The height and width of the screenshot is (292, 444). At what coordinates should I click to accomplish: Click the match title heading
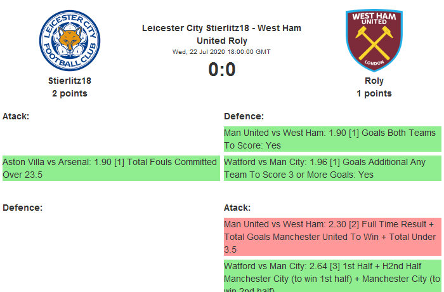pyautogui.click(x=221, y=34)
